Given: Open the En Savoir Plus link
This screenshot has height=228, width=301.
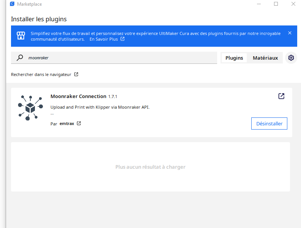Looking at the screenshot, I should coord(104,39).
